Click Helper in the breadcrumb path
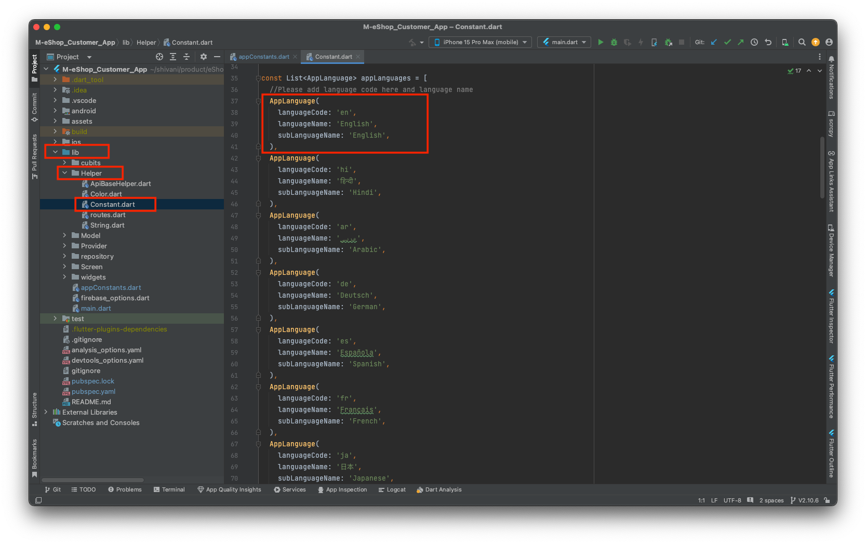Image resolution: width=866 pixels, height=544 pixels. (146, 43)
